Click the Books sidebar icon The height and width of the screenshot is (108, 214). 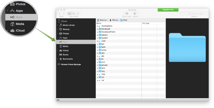[61, 55]
